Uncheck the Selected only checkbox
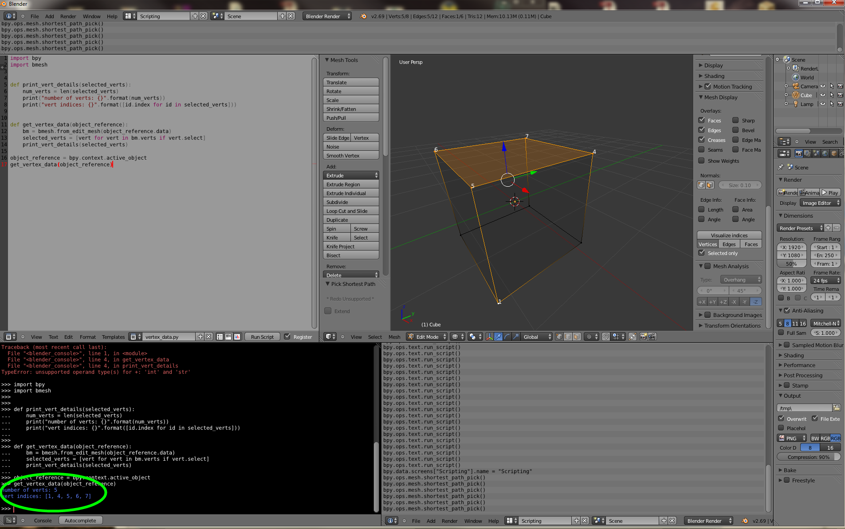The width and height of the screenshot is (845, 529). point(702,253)
